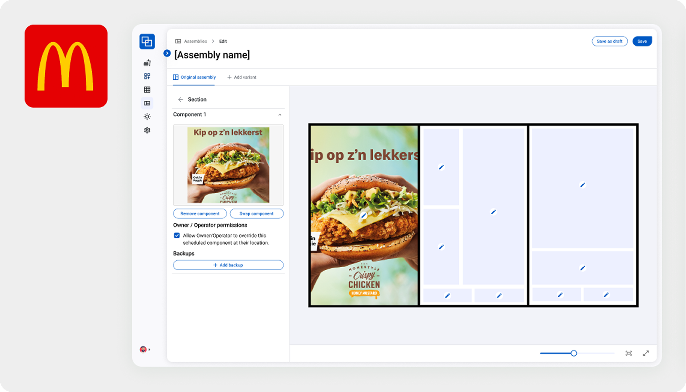Click the Edit breadcrumb text
This screenshot has width=686, height=392.
point(223,41)
